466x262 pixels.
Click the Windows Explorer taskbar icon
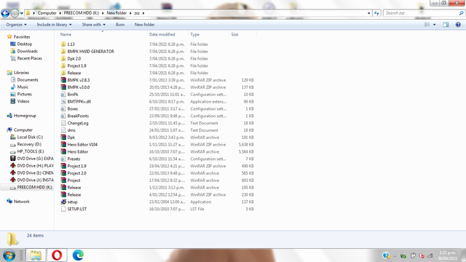[x=36, y=255]
